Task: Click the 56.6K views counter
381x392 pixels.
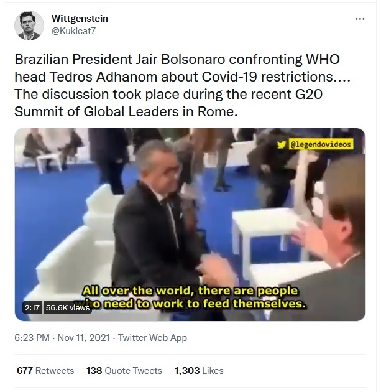Action: pos(68,307)
